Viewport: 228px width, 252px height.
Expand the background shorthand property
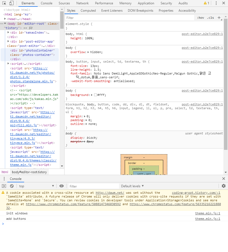92,95
